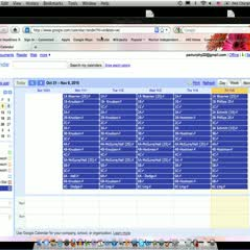Click the Learn more link at bottom
Viewport: 250px width, 250px height.
click(x=122, y=233)
